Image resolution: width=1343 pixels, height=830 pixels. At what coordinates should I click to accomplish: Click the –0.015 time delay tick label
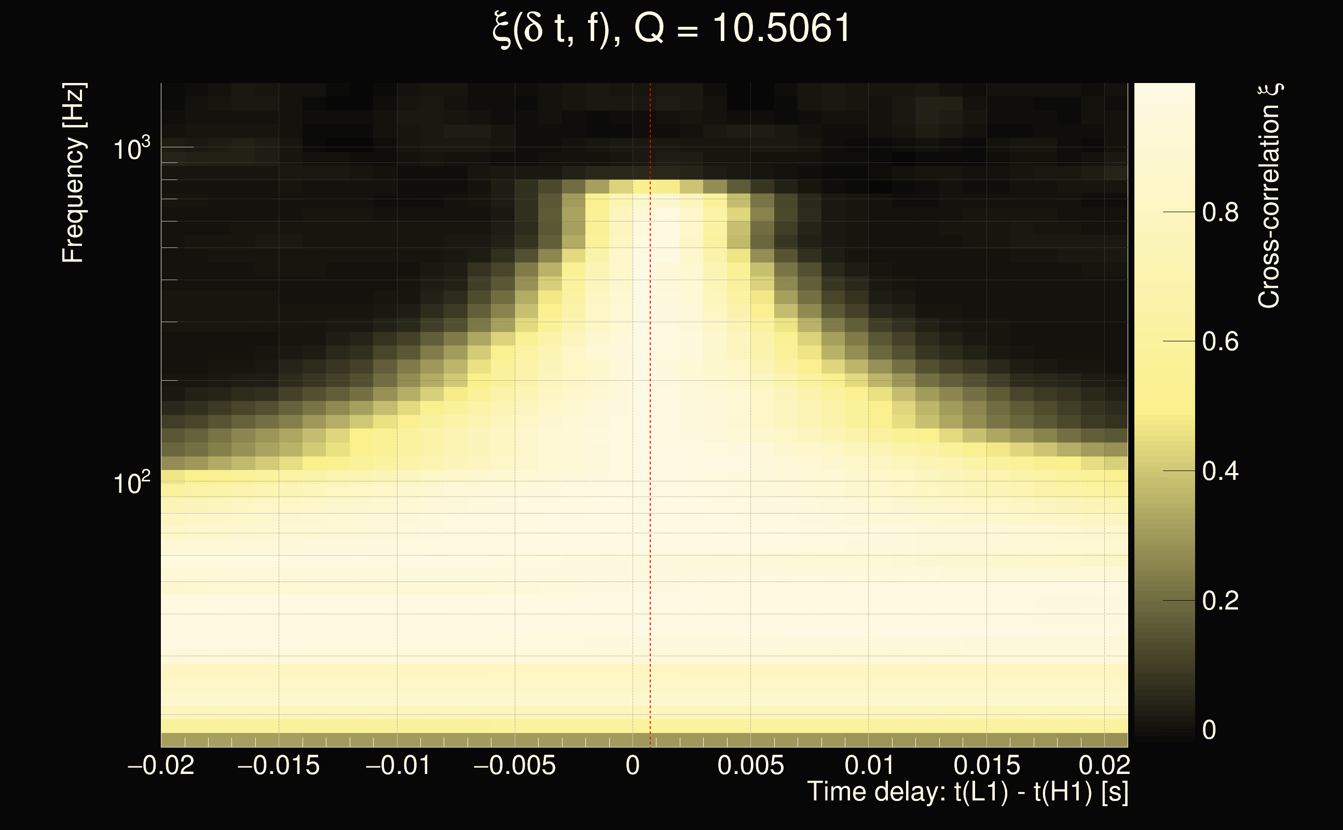[278, 765]
